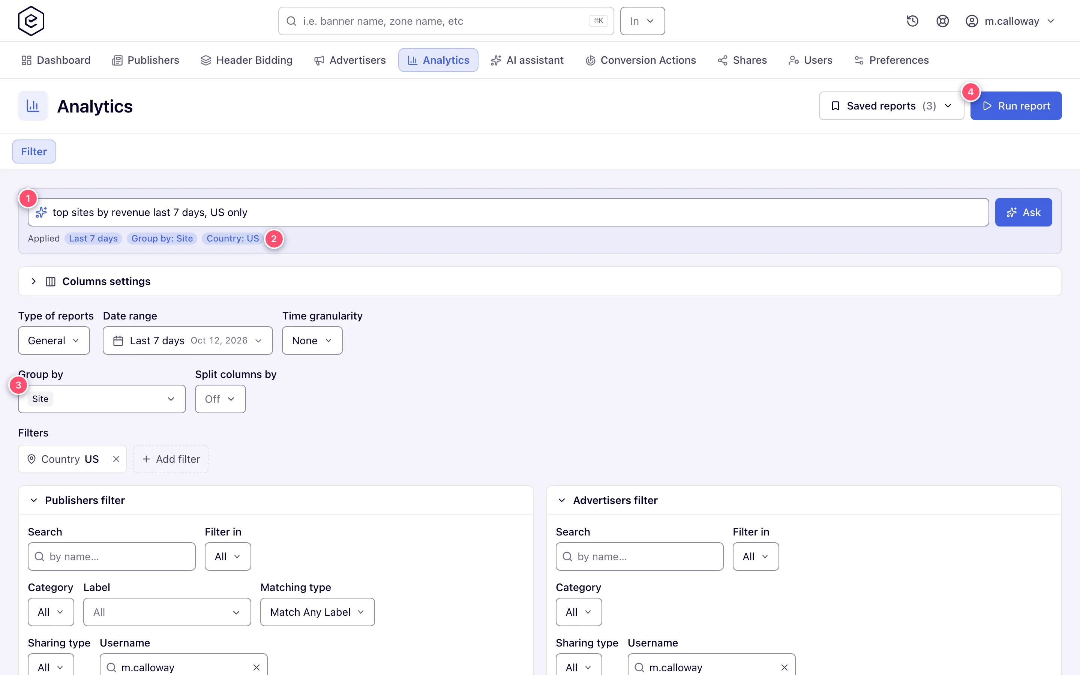Collapse the Advertisers filter panel
This screenshot has height=675, width=1080.
[x=561, y=501]
